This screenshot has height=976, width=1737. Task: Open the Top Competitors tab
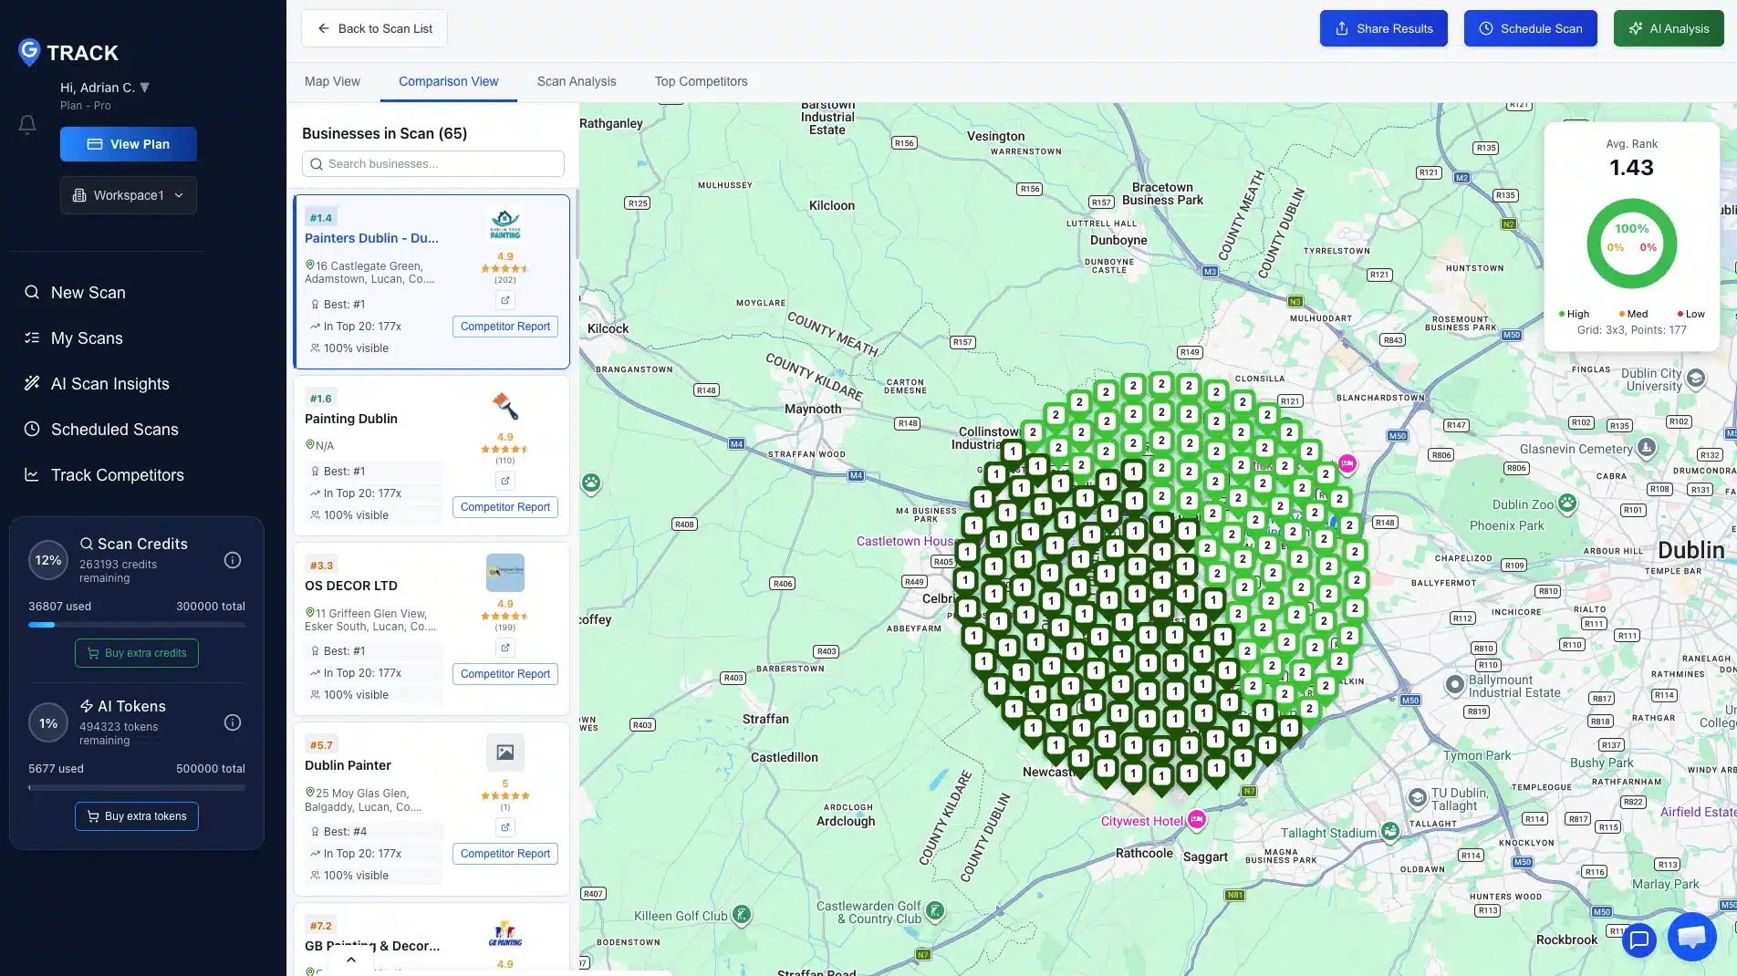coord(701,81)
